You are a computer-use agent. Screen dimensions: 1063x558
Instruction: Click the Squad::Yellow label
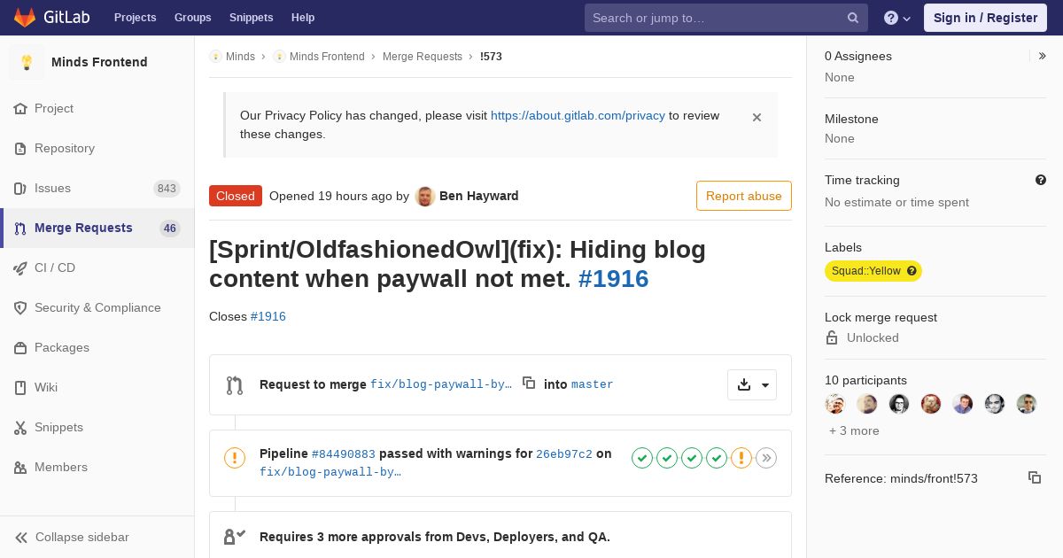866,271
